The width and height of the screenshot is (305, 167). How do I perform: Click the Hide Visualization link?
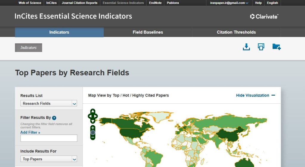coord(253,95)
